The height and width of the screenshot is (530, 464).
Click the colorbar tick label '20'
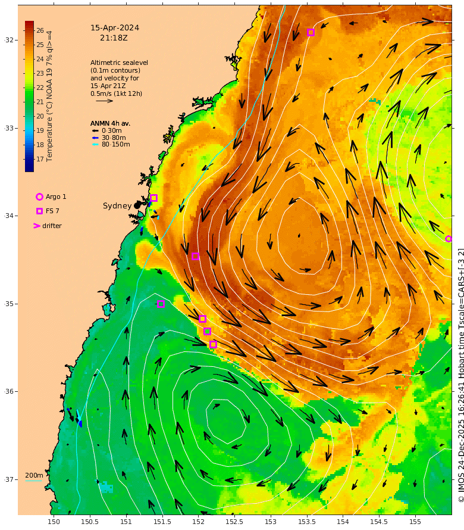pos(40,116)
